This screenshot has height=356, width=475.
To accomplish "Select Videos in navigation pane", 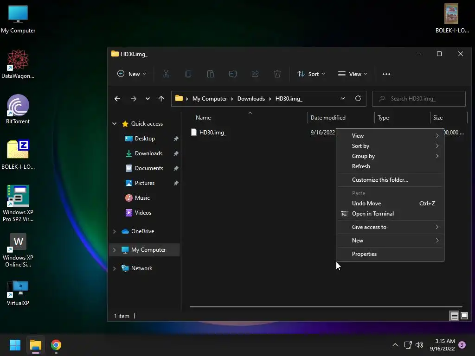I will (x=143, y=212).
